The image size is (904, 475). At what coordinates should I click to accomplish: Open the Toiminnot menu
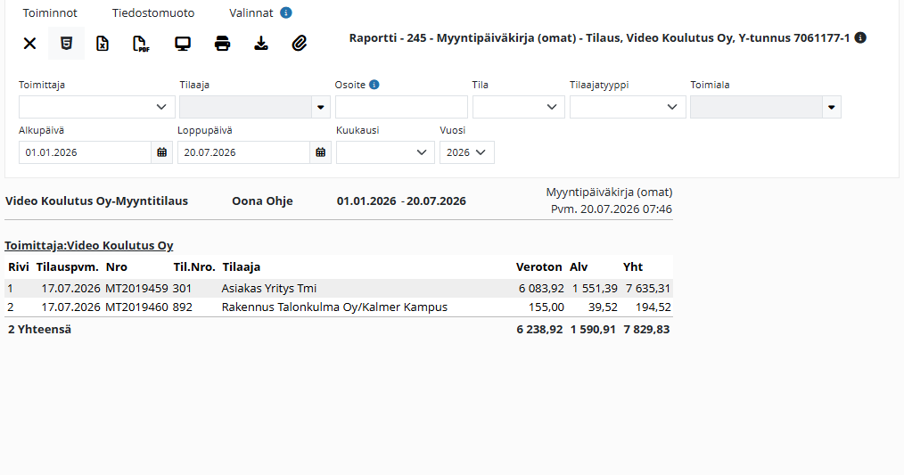coord(50,12)
